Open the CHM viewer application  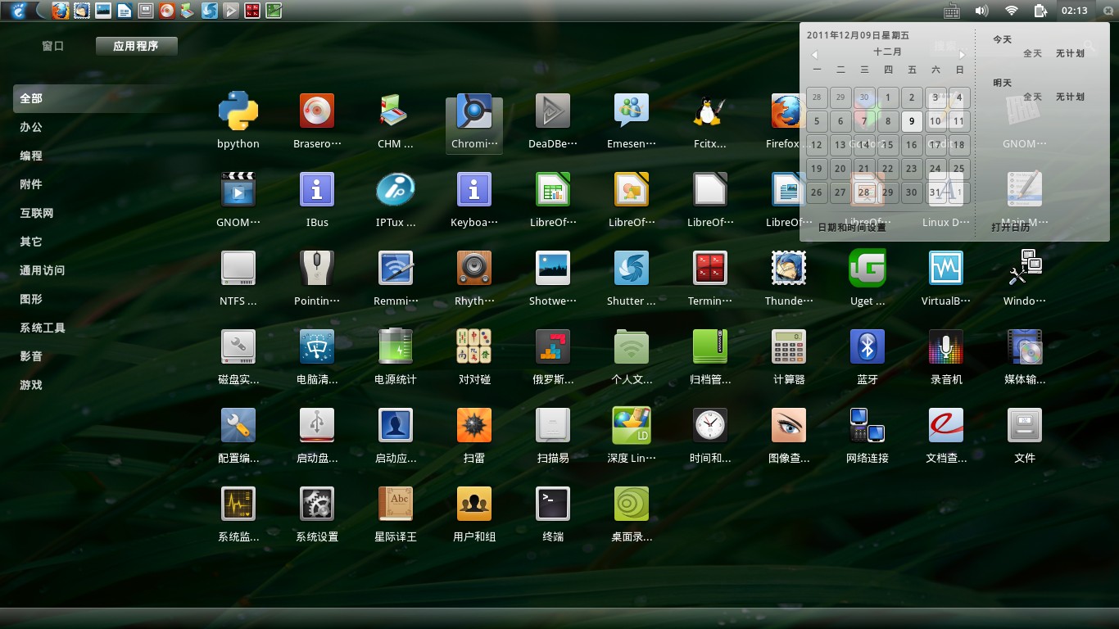click(x=396, y=111)
